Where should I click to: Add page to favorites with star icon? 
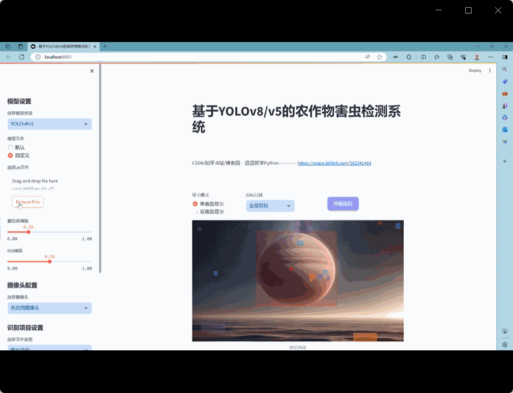pos(379,57)
